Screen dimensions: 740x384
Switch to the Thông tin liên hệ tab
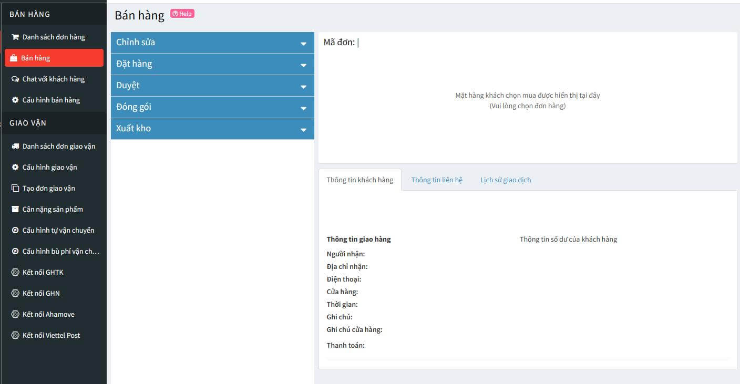(436, 180)
